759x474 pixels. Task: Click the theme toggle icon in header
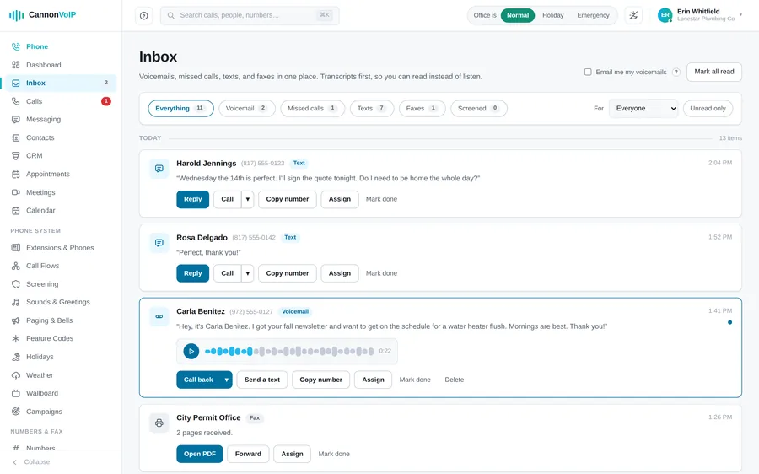pyautogui.click(x=633, y=15)
